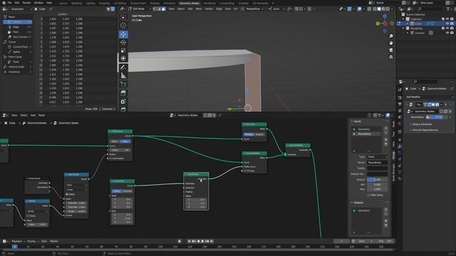Click the green Y axis on navigation gizmo

click(378, 23)
